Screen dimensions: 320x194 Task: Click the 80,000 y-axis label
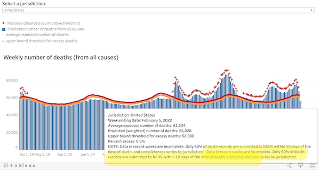[12, 80]
